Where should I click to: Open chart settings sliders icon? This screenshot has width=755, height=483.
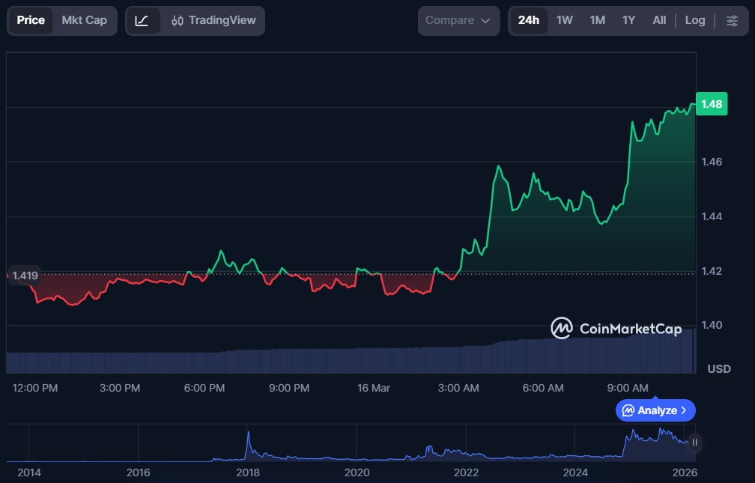732,20
